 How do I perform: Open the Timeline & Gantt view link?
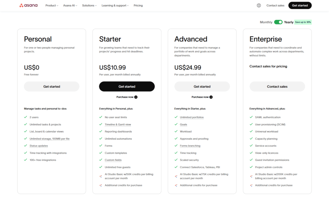point(118,124)
